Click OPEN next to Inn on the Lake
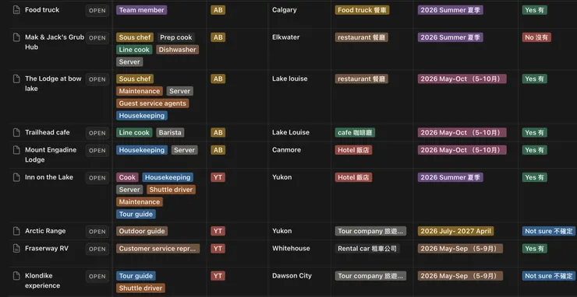The height and width of the screenshot is (297, 577). tap(97, 178)
